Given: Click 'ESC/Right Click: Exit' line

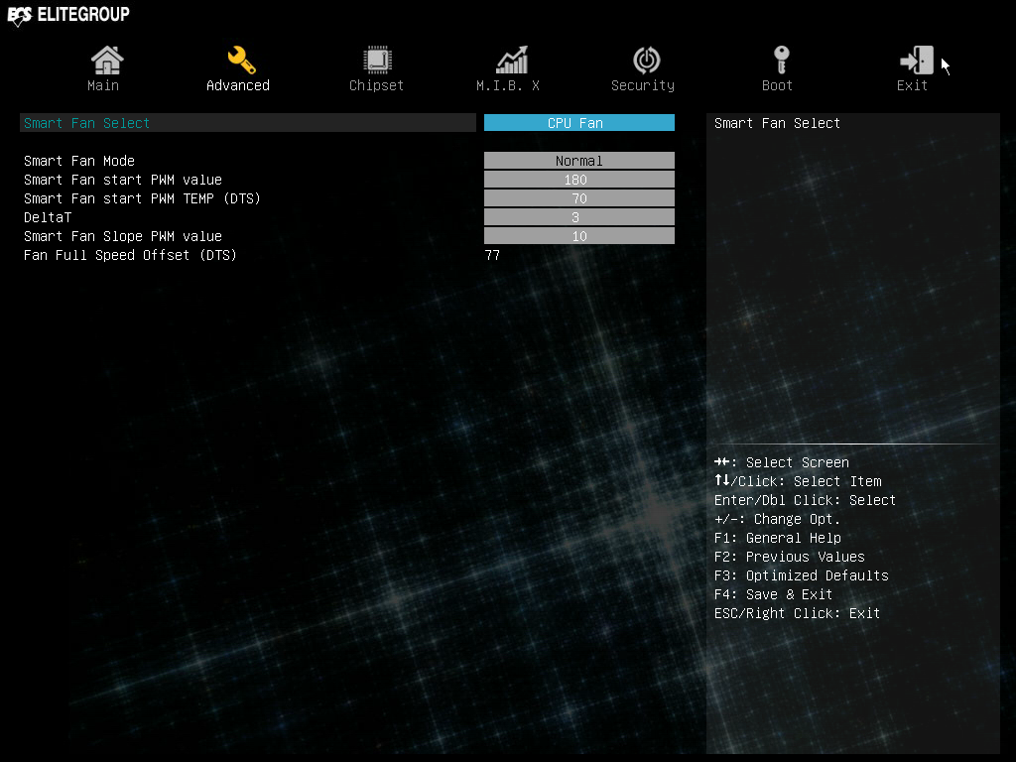Looking at the screenshot, I should 797,613.
